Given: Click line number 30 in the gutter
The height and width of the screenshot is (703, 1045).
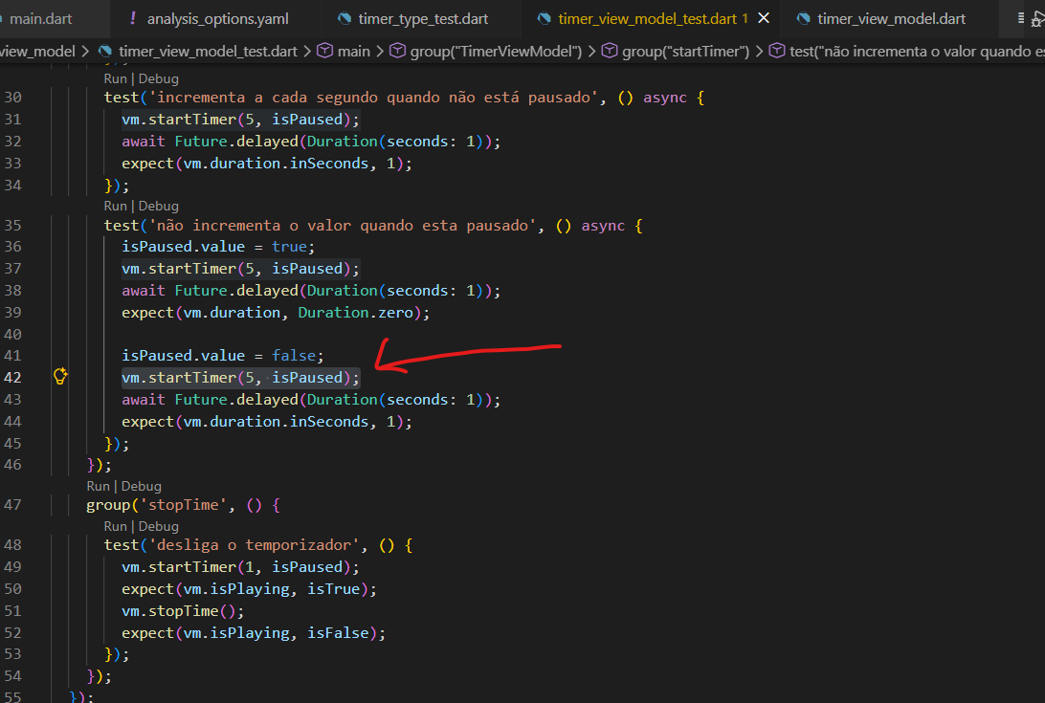Looking at the screenshot, I should [x=12, y=98].
